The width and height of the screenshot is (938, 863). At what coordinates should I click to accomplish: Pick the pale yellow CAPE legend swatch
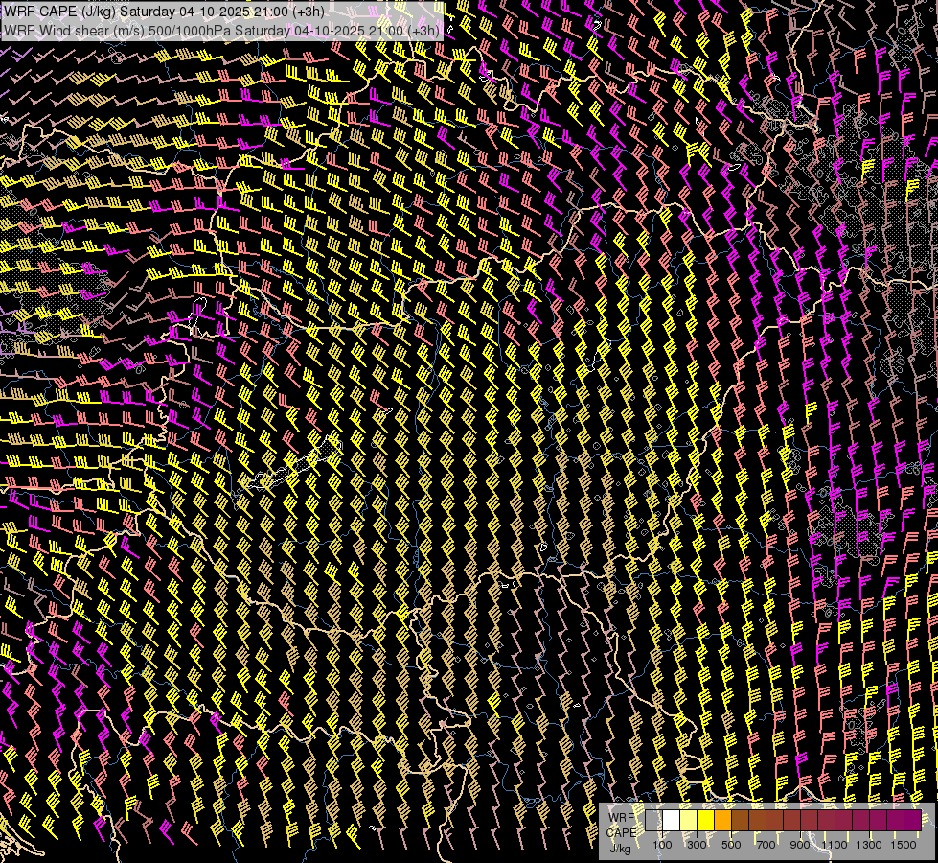pyautogui.click(x=688, y=821)
